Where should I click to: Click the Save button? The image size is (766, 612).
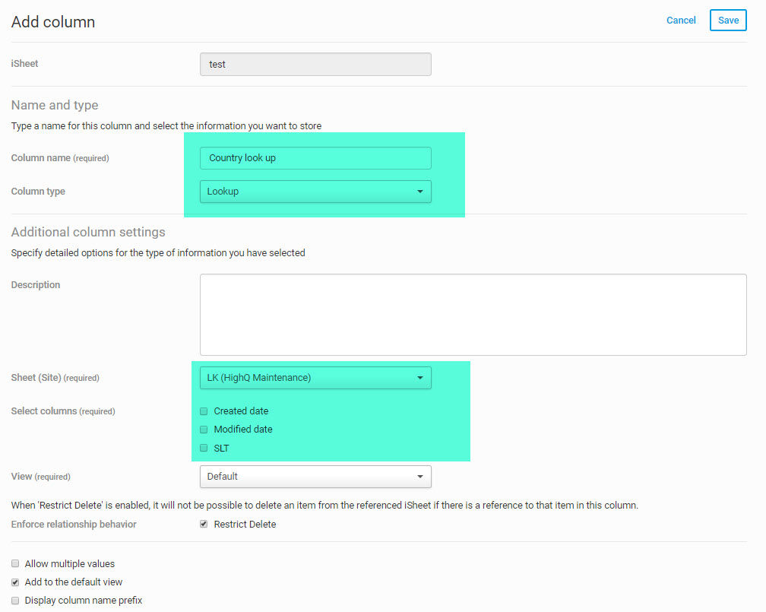point(728,21)
